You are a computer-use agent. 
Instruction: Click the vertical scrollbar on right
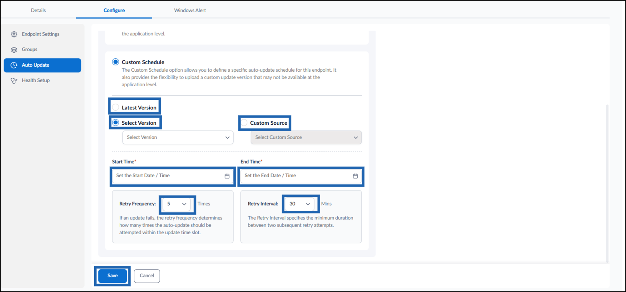[607, 184]
